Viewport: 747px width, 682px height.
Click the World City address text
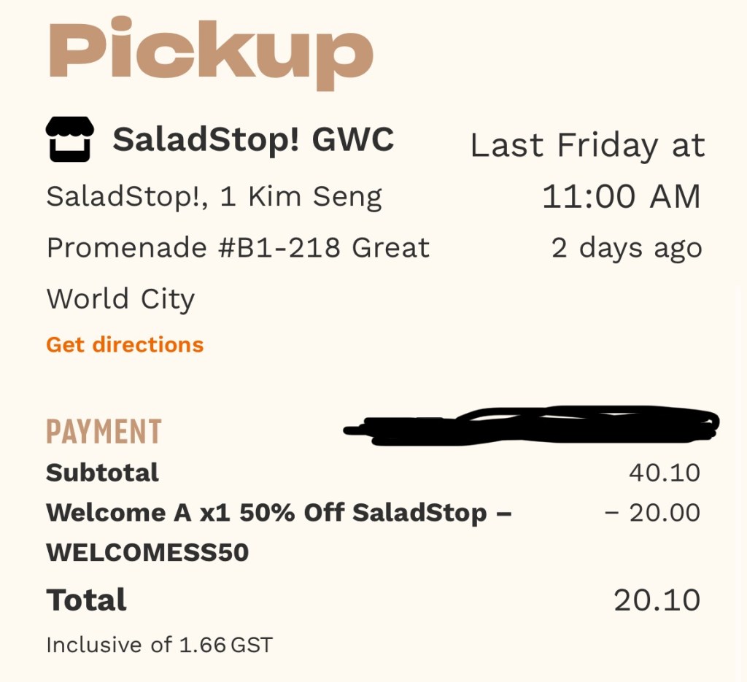point(120,299)
